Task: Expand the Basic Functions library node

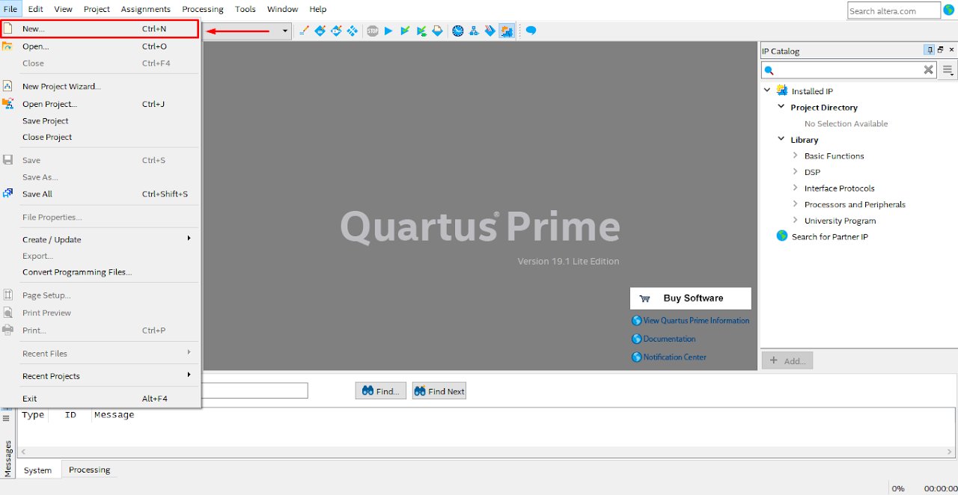Action: 795,156
